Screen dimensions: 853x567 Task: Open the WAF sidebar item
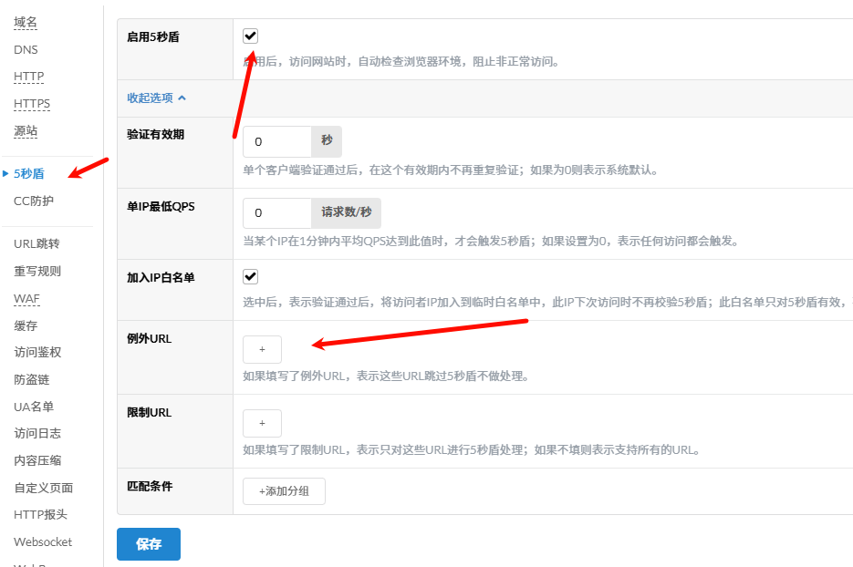[26, 298]
